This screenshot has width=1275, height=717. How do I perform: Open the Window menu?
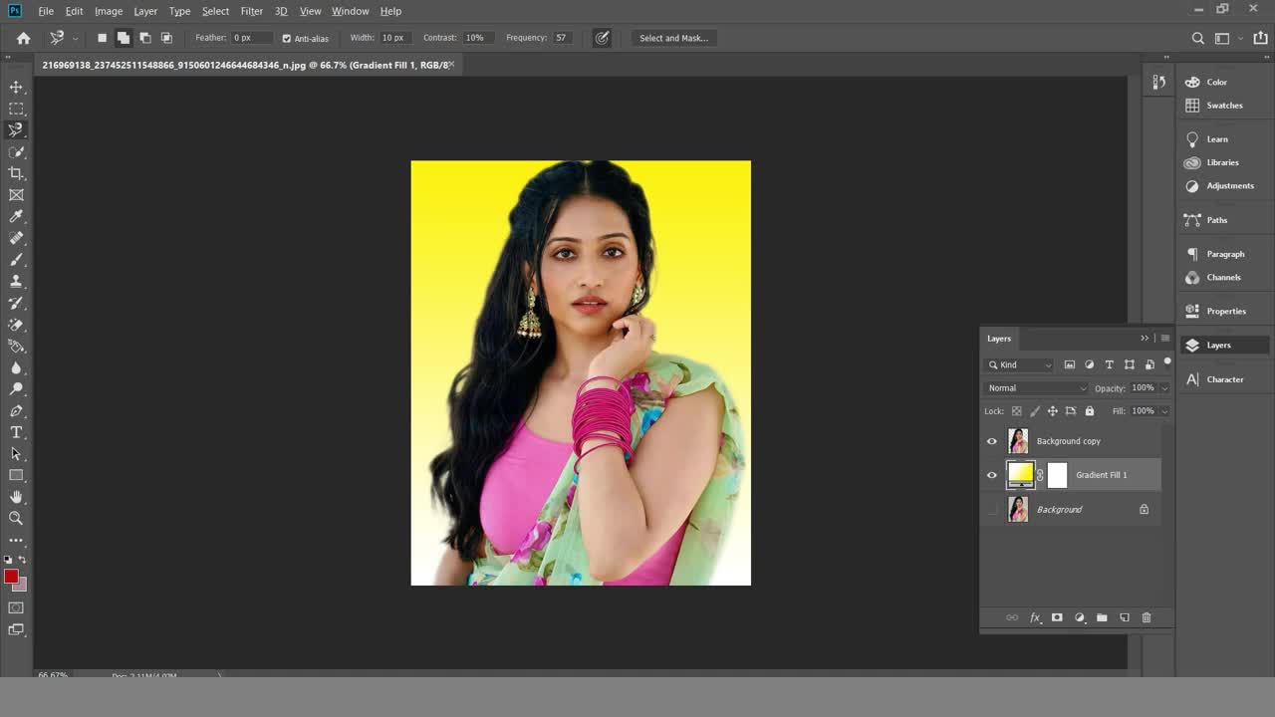[x=351, y=11]
